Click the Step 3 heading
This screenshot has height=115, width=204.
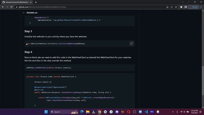tap(28, 31)
